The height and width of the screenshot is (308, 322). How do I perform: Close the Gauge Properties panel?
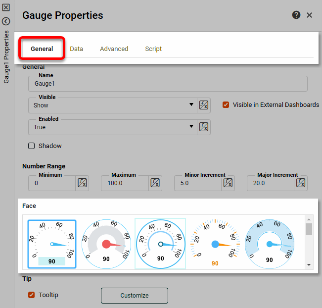tap(310, 15)
